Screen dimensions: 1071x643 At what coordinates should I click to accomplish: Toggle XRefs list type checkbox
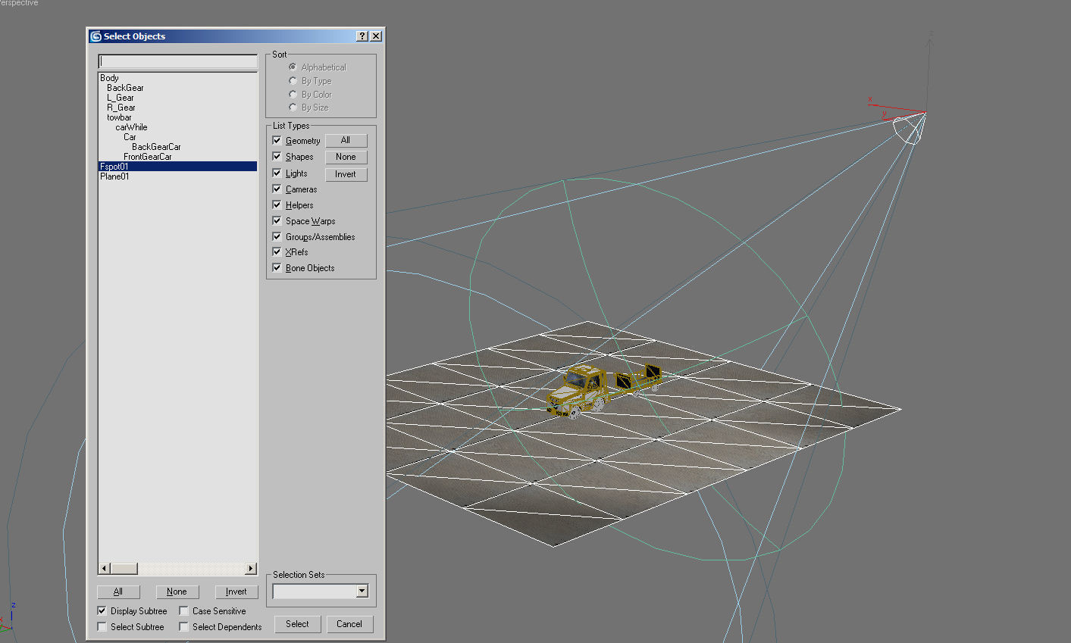click(x=277, y=251)
